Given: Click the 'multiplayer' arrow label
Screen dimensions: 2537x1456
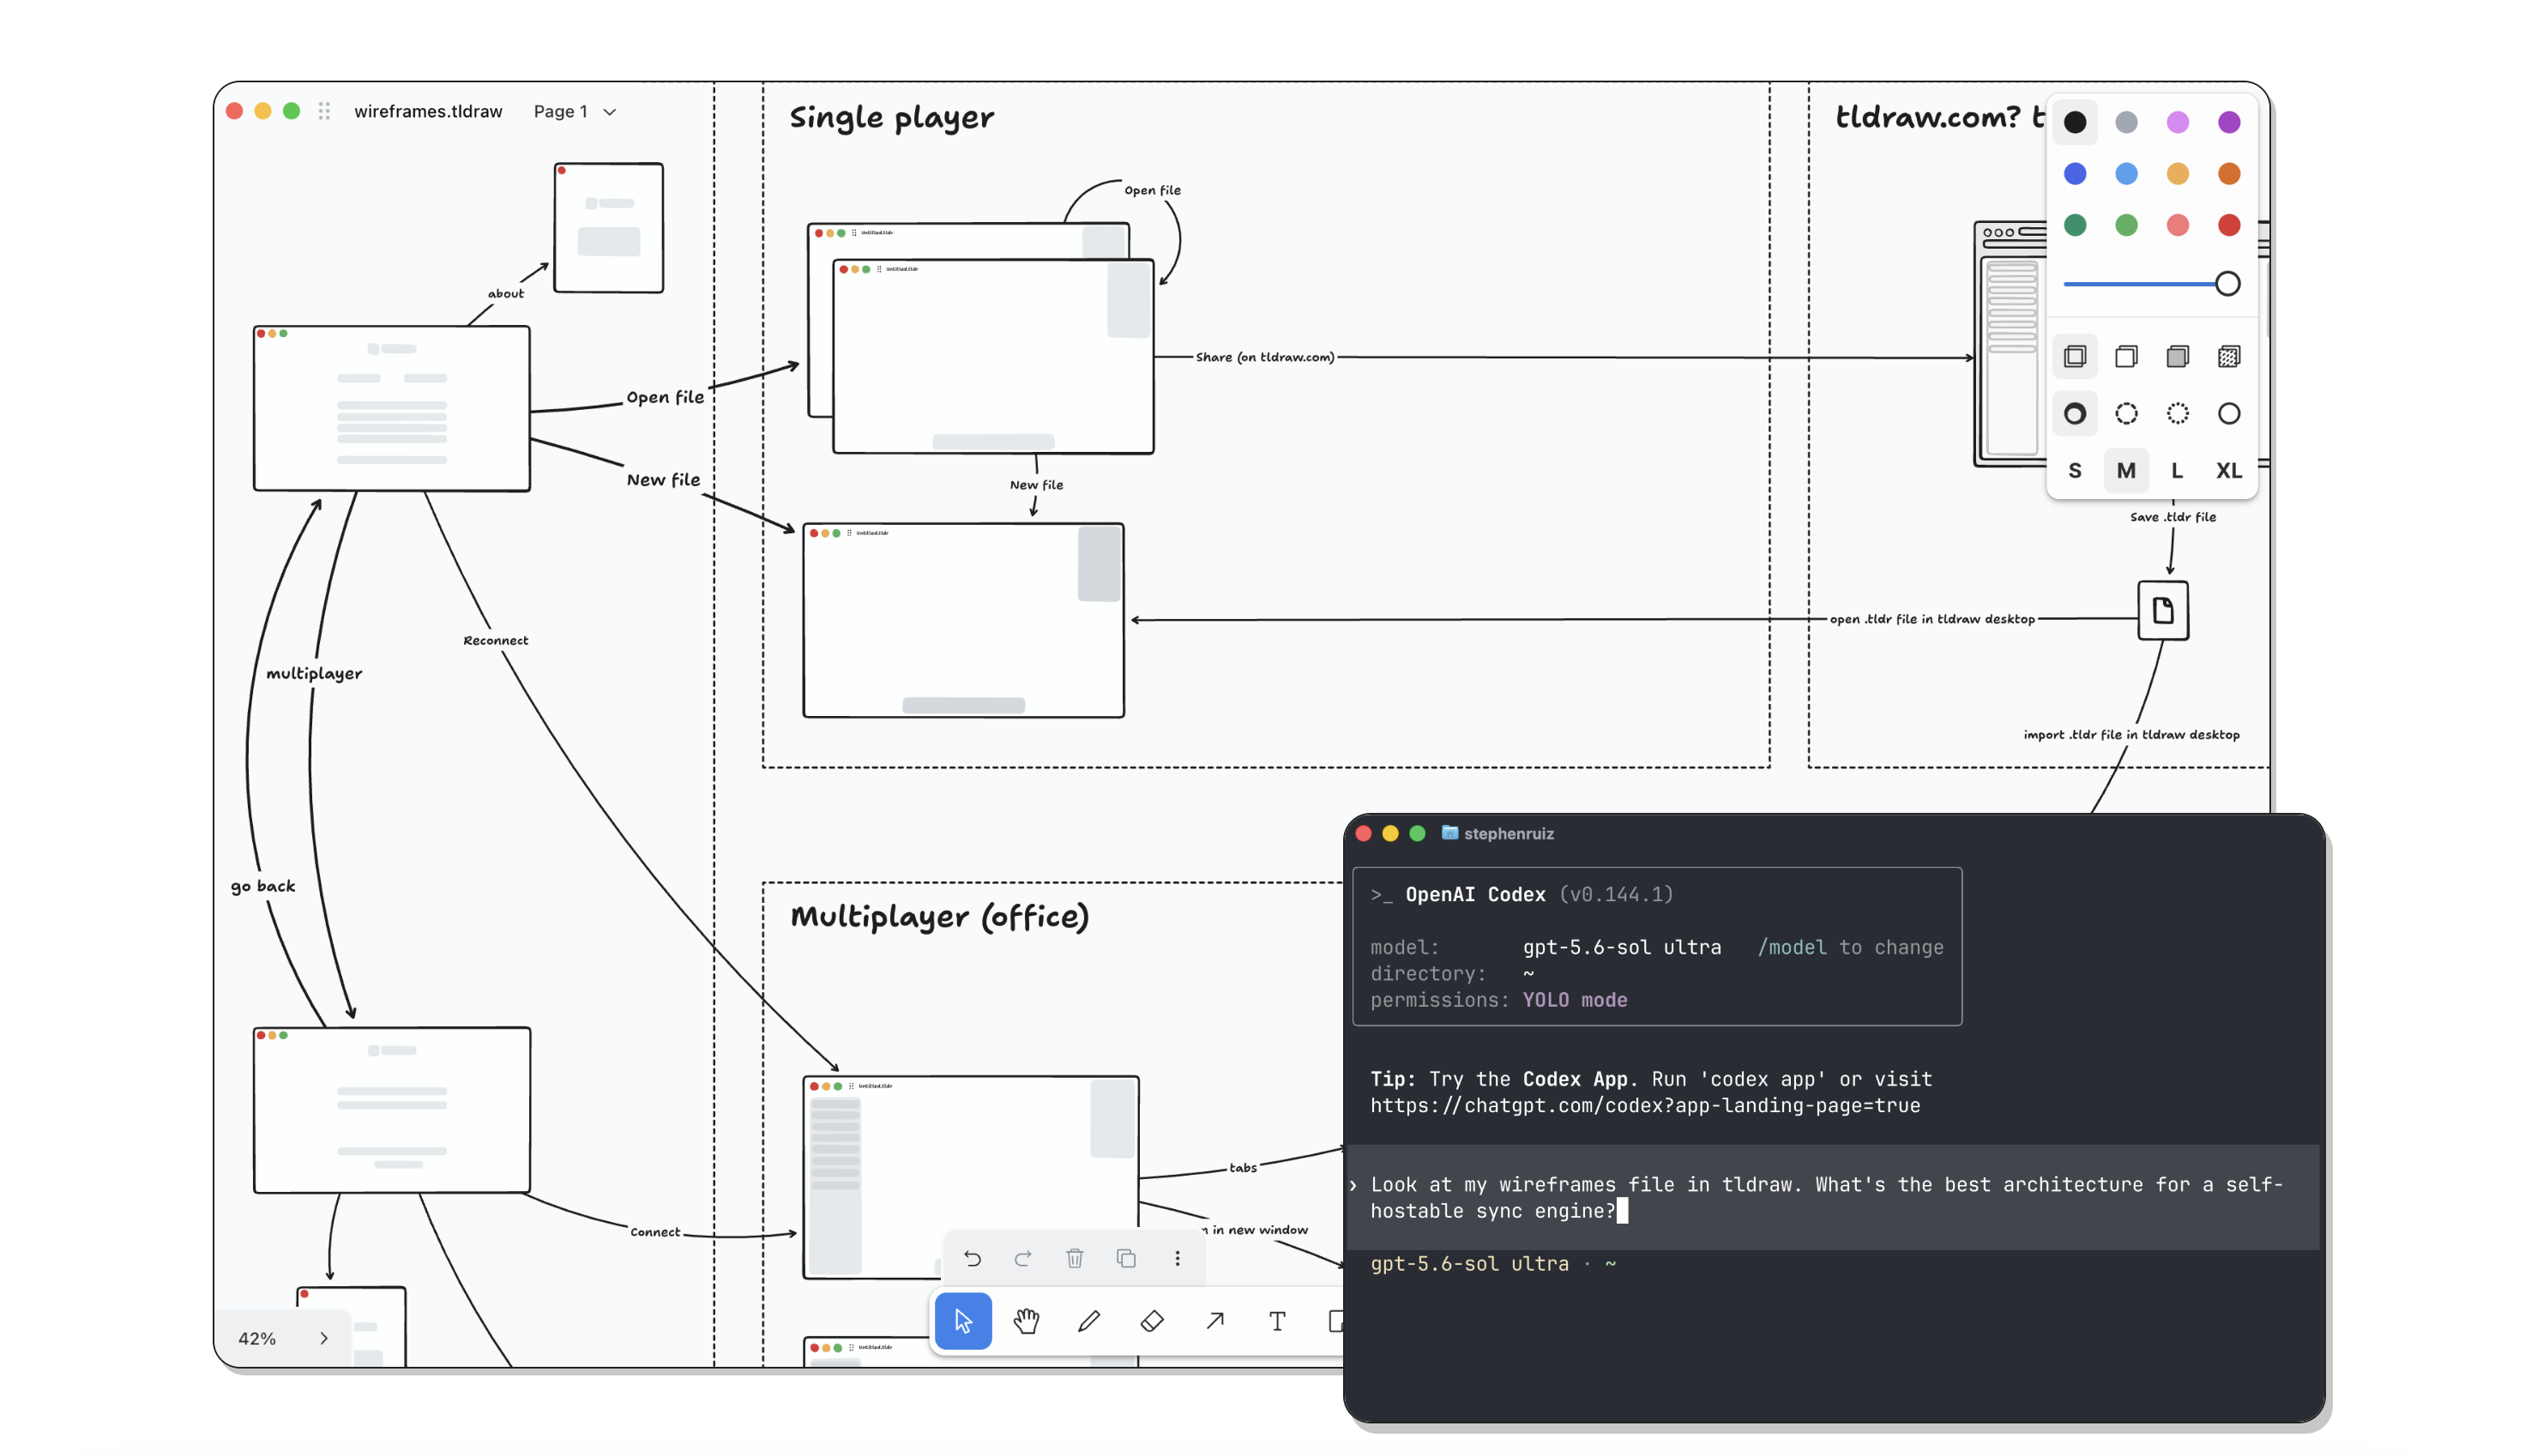Looking at the screenshot, I should [x=314, y=674].
